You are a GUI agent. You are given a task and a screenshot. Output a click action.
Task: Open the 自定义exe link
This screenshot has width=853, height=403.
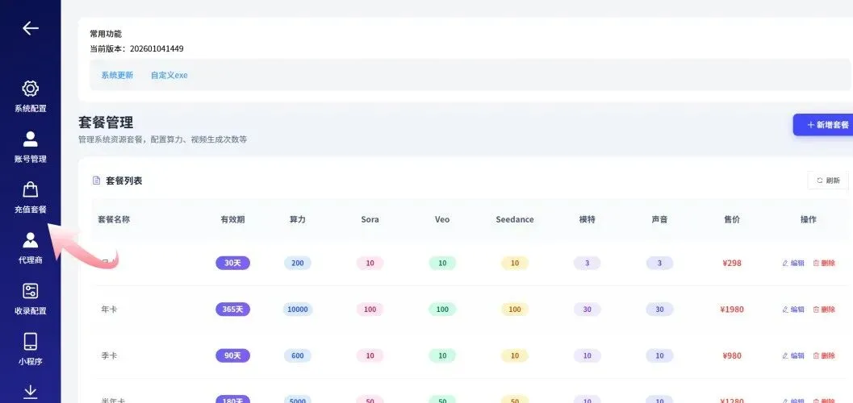click(x=169, y=75)
